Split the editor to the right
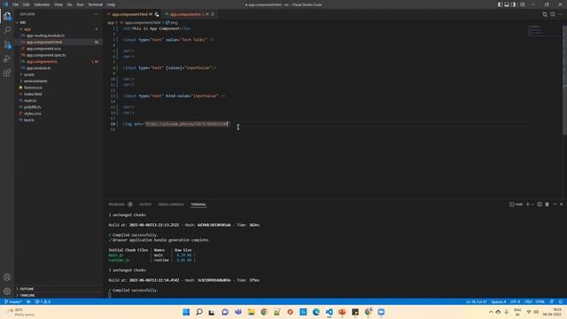567x319 pixels. pyautogui.click(x=553, y=14)
